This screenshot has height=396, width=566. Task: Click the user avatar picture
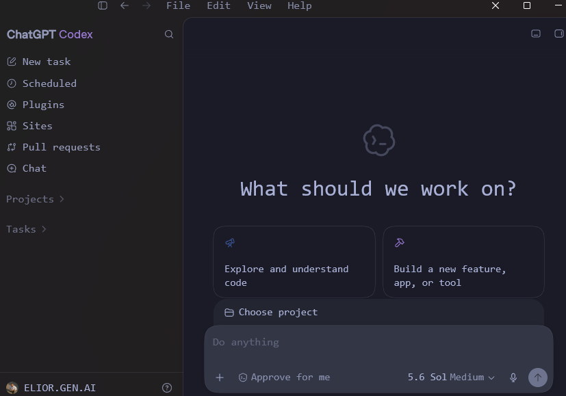[12, 388]
